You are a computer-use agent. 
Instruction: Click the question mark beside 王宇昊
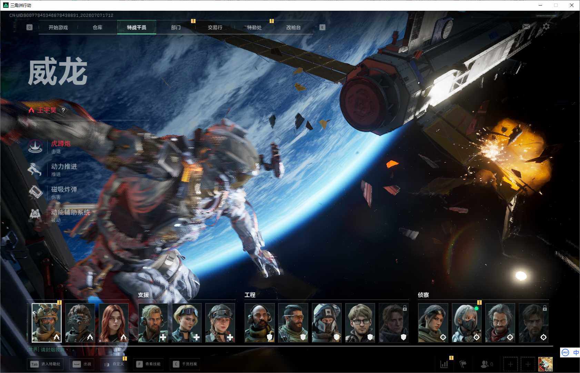click(63, 110)
